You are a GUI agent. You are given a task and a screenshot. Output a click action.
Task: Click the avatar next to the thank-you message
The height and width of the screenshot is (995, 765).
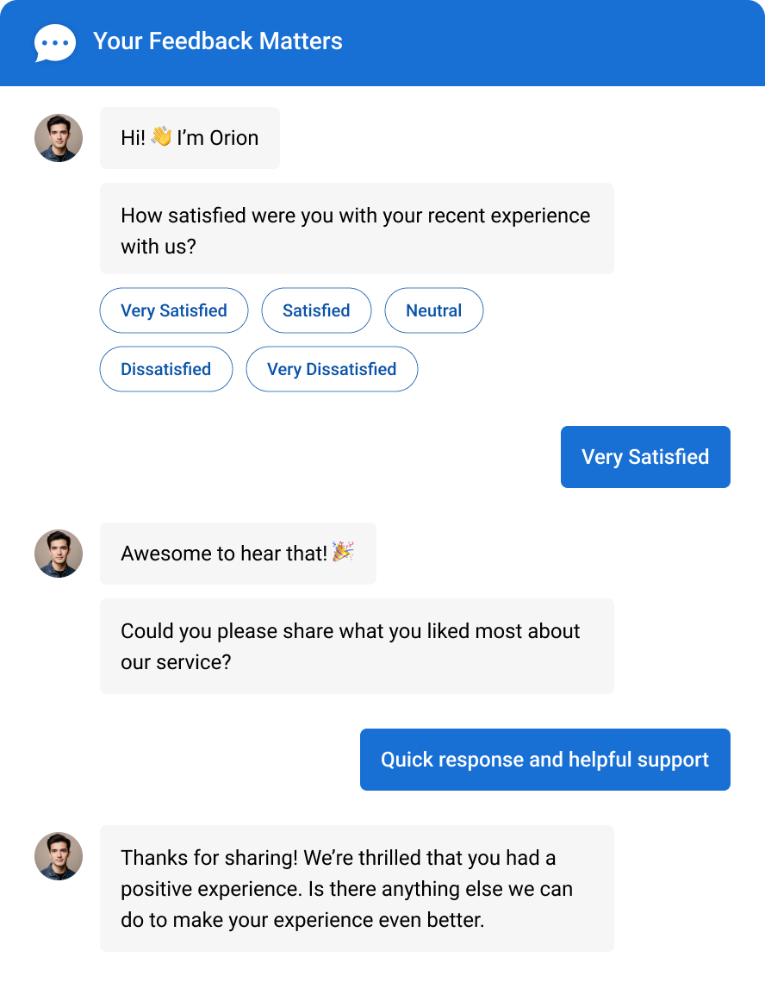[58, 856]
